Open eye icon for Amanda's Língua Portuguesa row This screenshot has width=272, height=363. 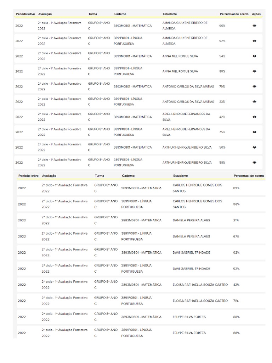[x=254, y=41]
